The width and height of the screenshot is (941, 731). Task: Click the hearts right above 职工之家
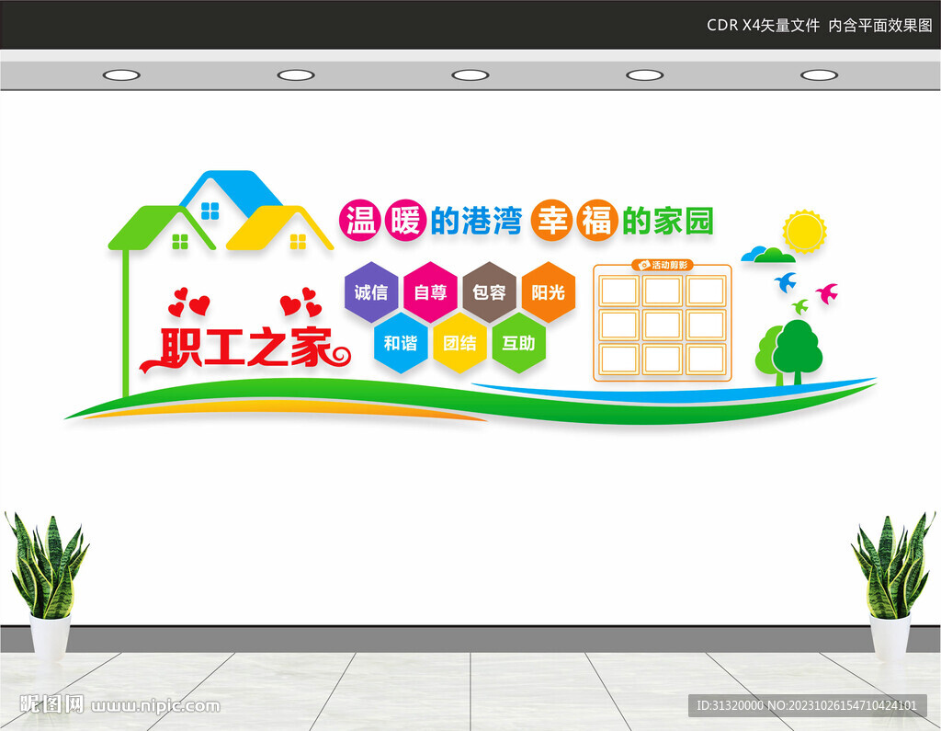click(x=301, y=303)
